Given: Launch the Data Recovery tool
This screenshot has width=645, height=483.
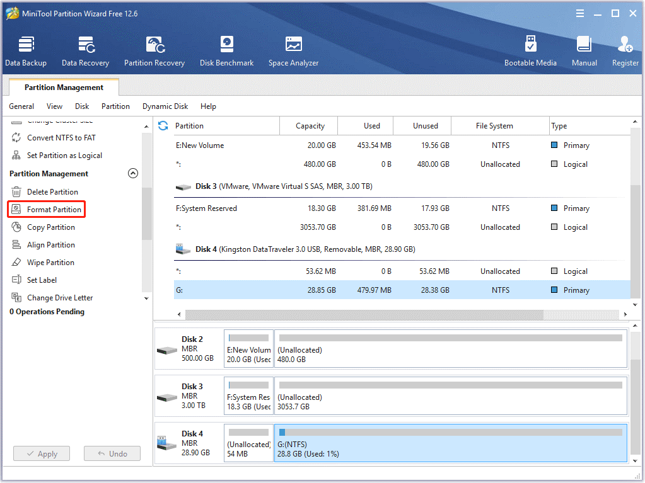Looking at the screenshot, I should (x=86, y=51).
